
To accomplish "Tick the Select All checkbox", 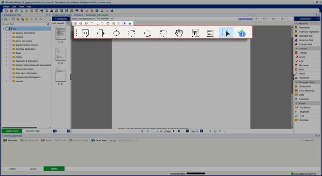I will pos(303,140).
